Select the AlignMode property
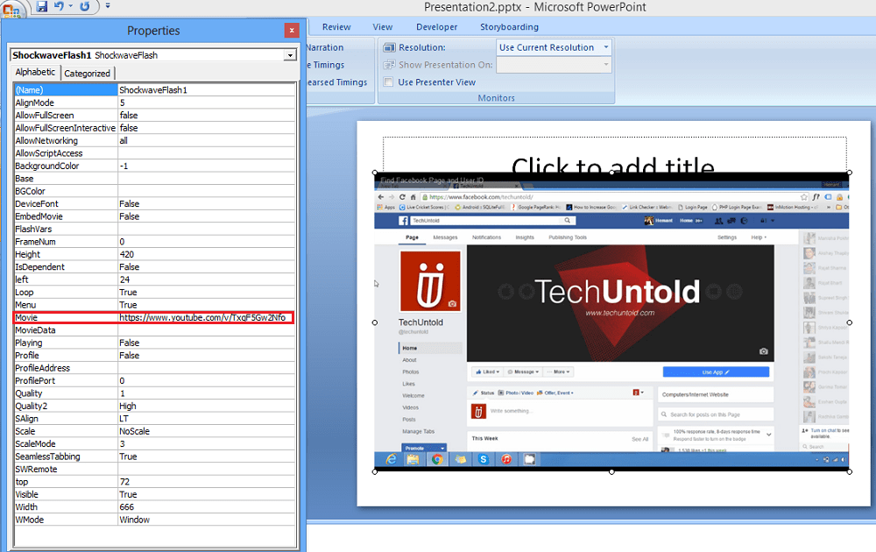The width and height of the screenshot is (876, 552). (66, 103)
